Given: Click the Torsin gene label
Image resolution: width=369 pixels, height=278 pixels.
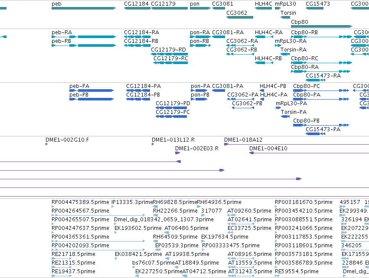Looking at the screenshot, I should tap(288, 13).
